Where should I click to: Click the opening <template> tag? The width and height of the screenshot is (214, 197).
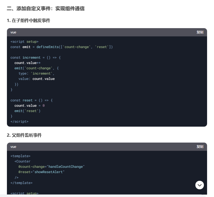coord(20,156)
